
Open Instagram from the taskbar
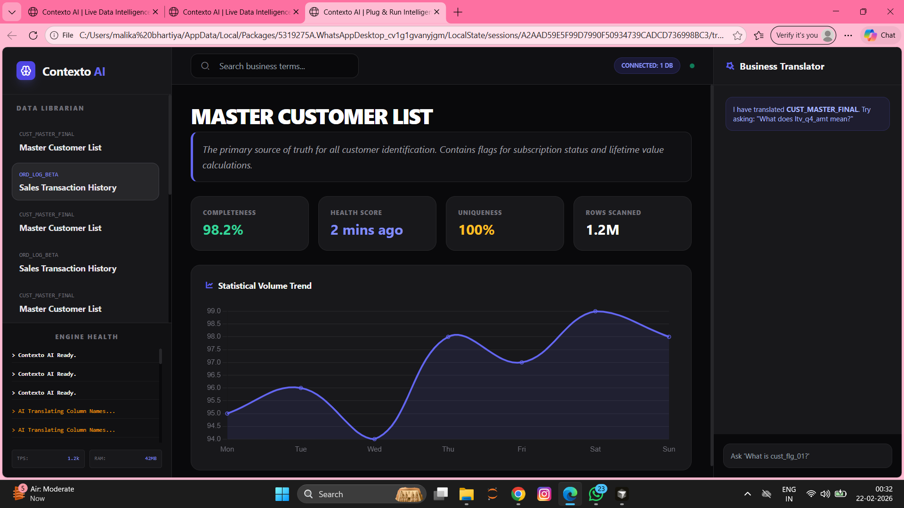[544, 494]
